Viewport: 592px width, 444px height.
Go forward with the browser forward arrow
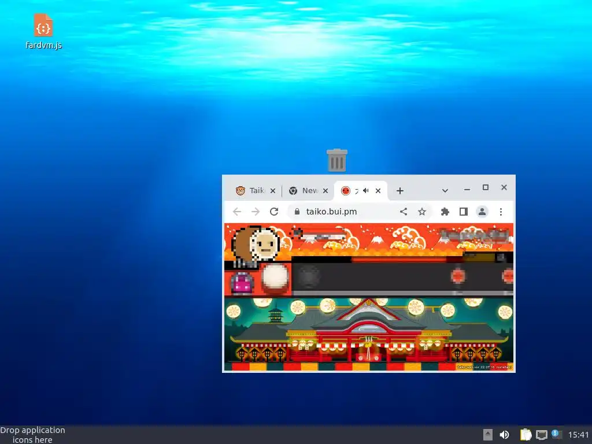click(x=256, y=212)
